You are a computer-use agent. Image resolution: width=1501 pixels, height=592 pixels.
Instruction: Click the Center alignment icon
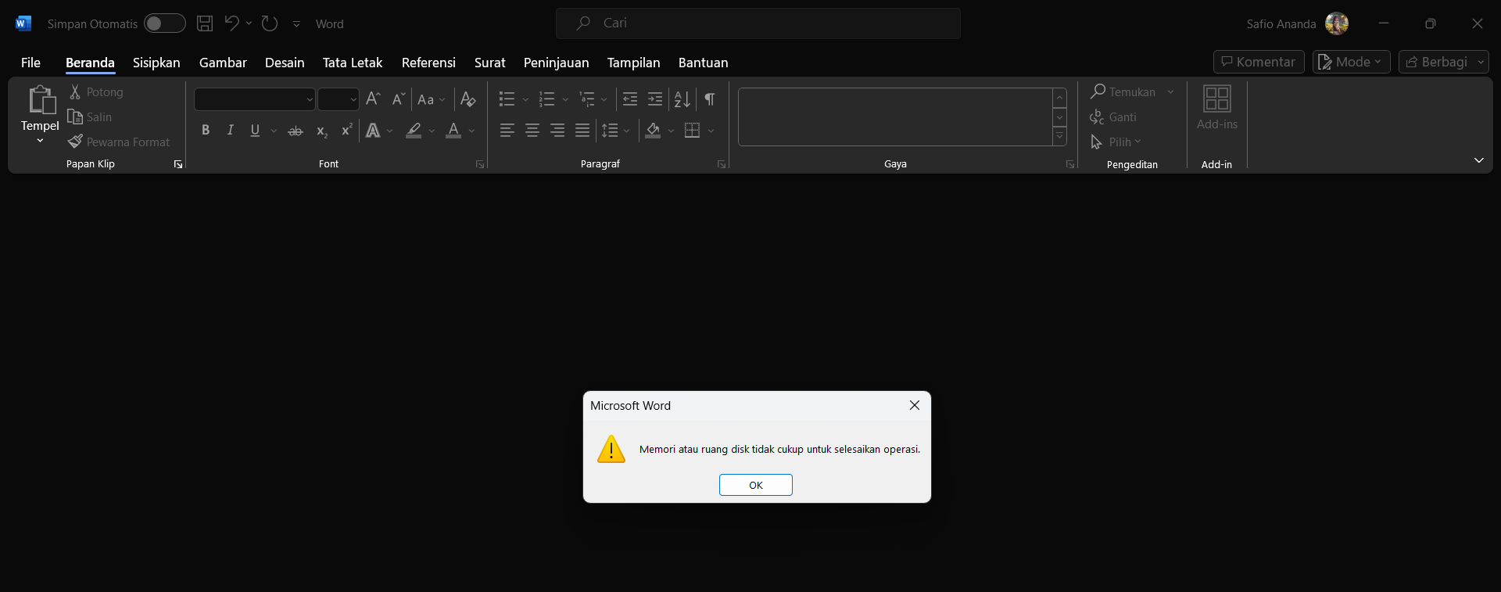(532, 131)
